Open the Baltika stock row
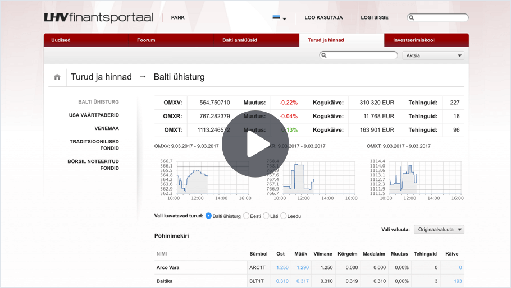The height and width of the screenshot is (288, 511). coord(309,281)
